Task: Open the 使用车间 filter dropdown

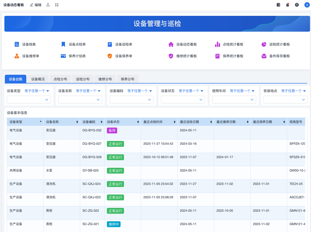Action: pos(234,99)
